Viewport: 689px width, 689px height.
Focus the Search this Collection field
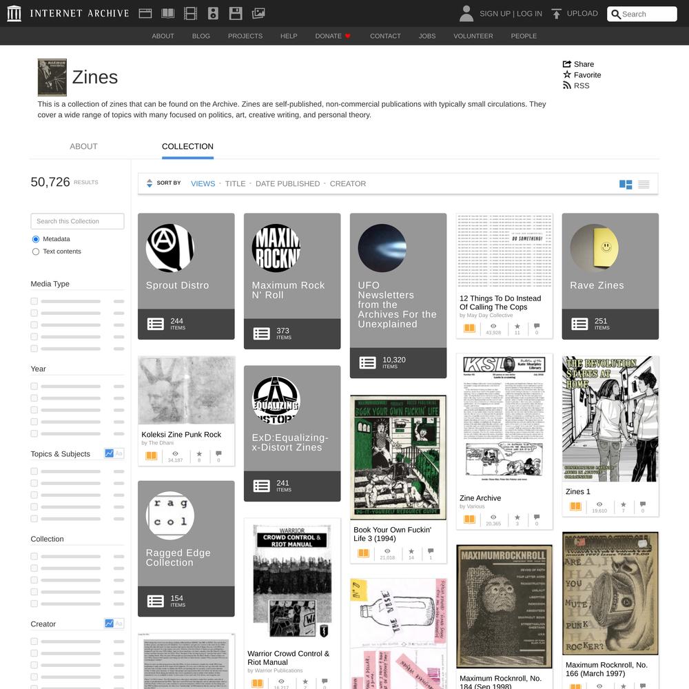point(77,221)
